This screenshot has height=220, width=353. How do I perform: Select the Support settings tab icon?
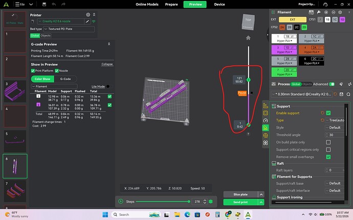266,128
